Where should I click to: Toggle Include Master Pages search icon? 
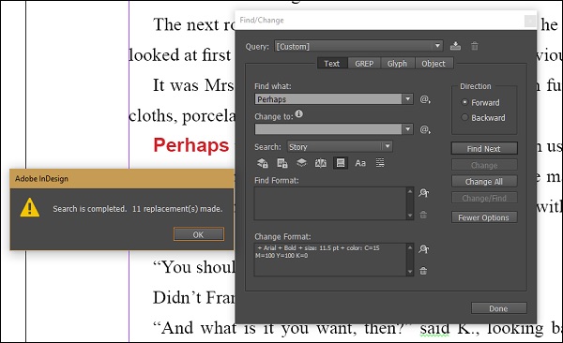point(321,163)
